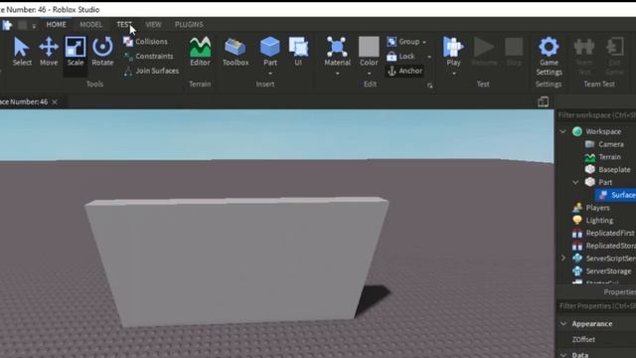Toggle Collisions option

[146, 42]
